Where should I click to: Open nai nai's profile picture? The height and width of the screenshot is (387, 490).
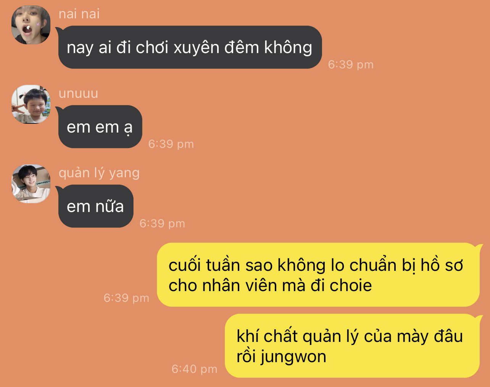coord(31,25)
